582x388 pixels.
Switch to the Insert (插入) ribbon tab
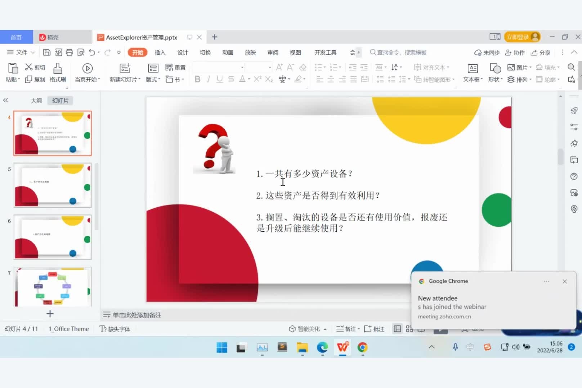[160, 52]
